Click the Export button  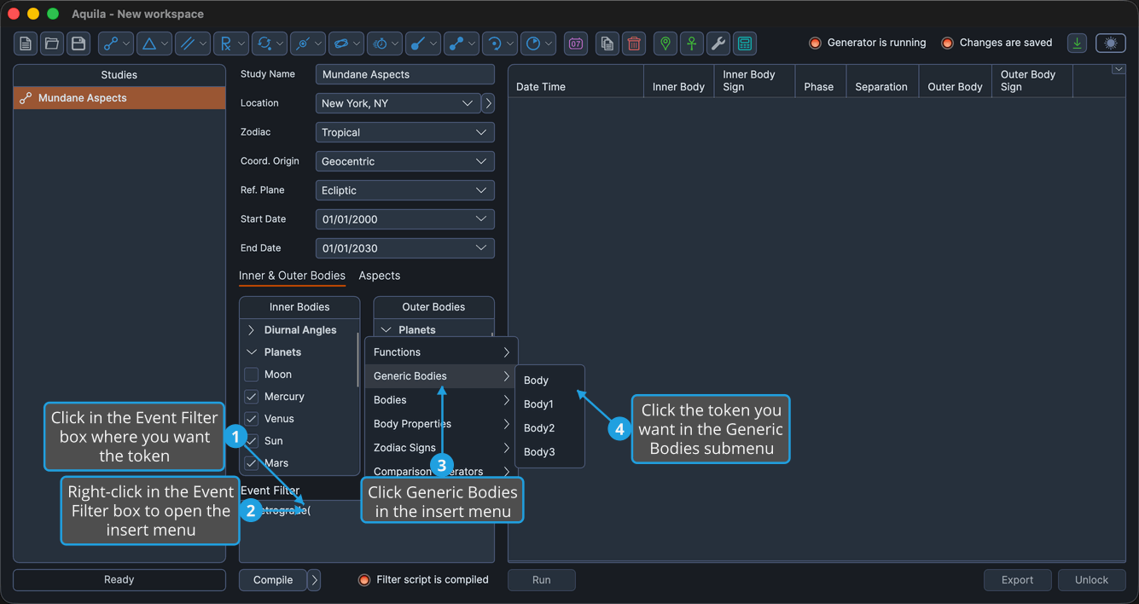click(x=1018, y=580)
